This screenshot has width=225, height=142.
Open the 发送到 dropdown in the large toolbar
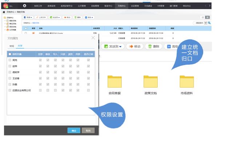click(113, 46)
